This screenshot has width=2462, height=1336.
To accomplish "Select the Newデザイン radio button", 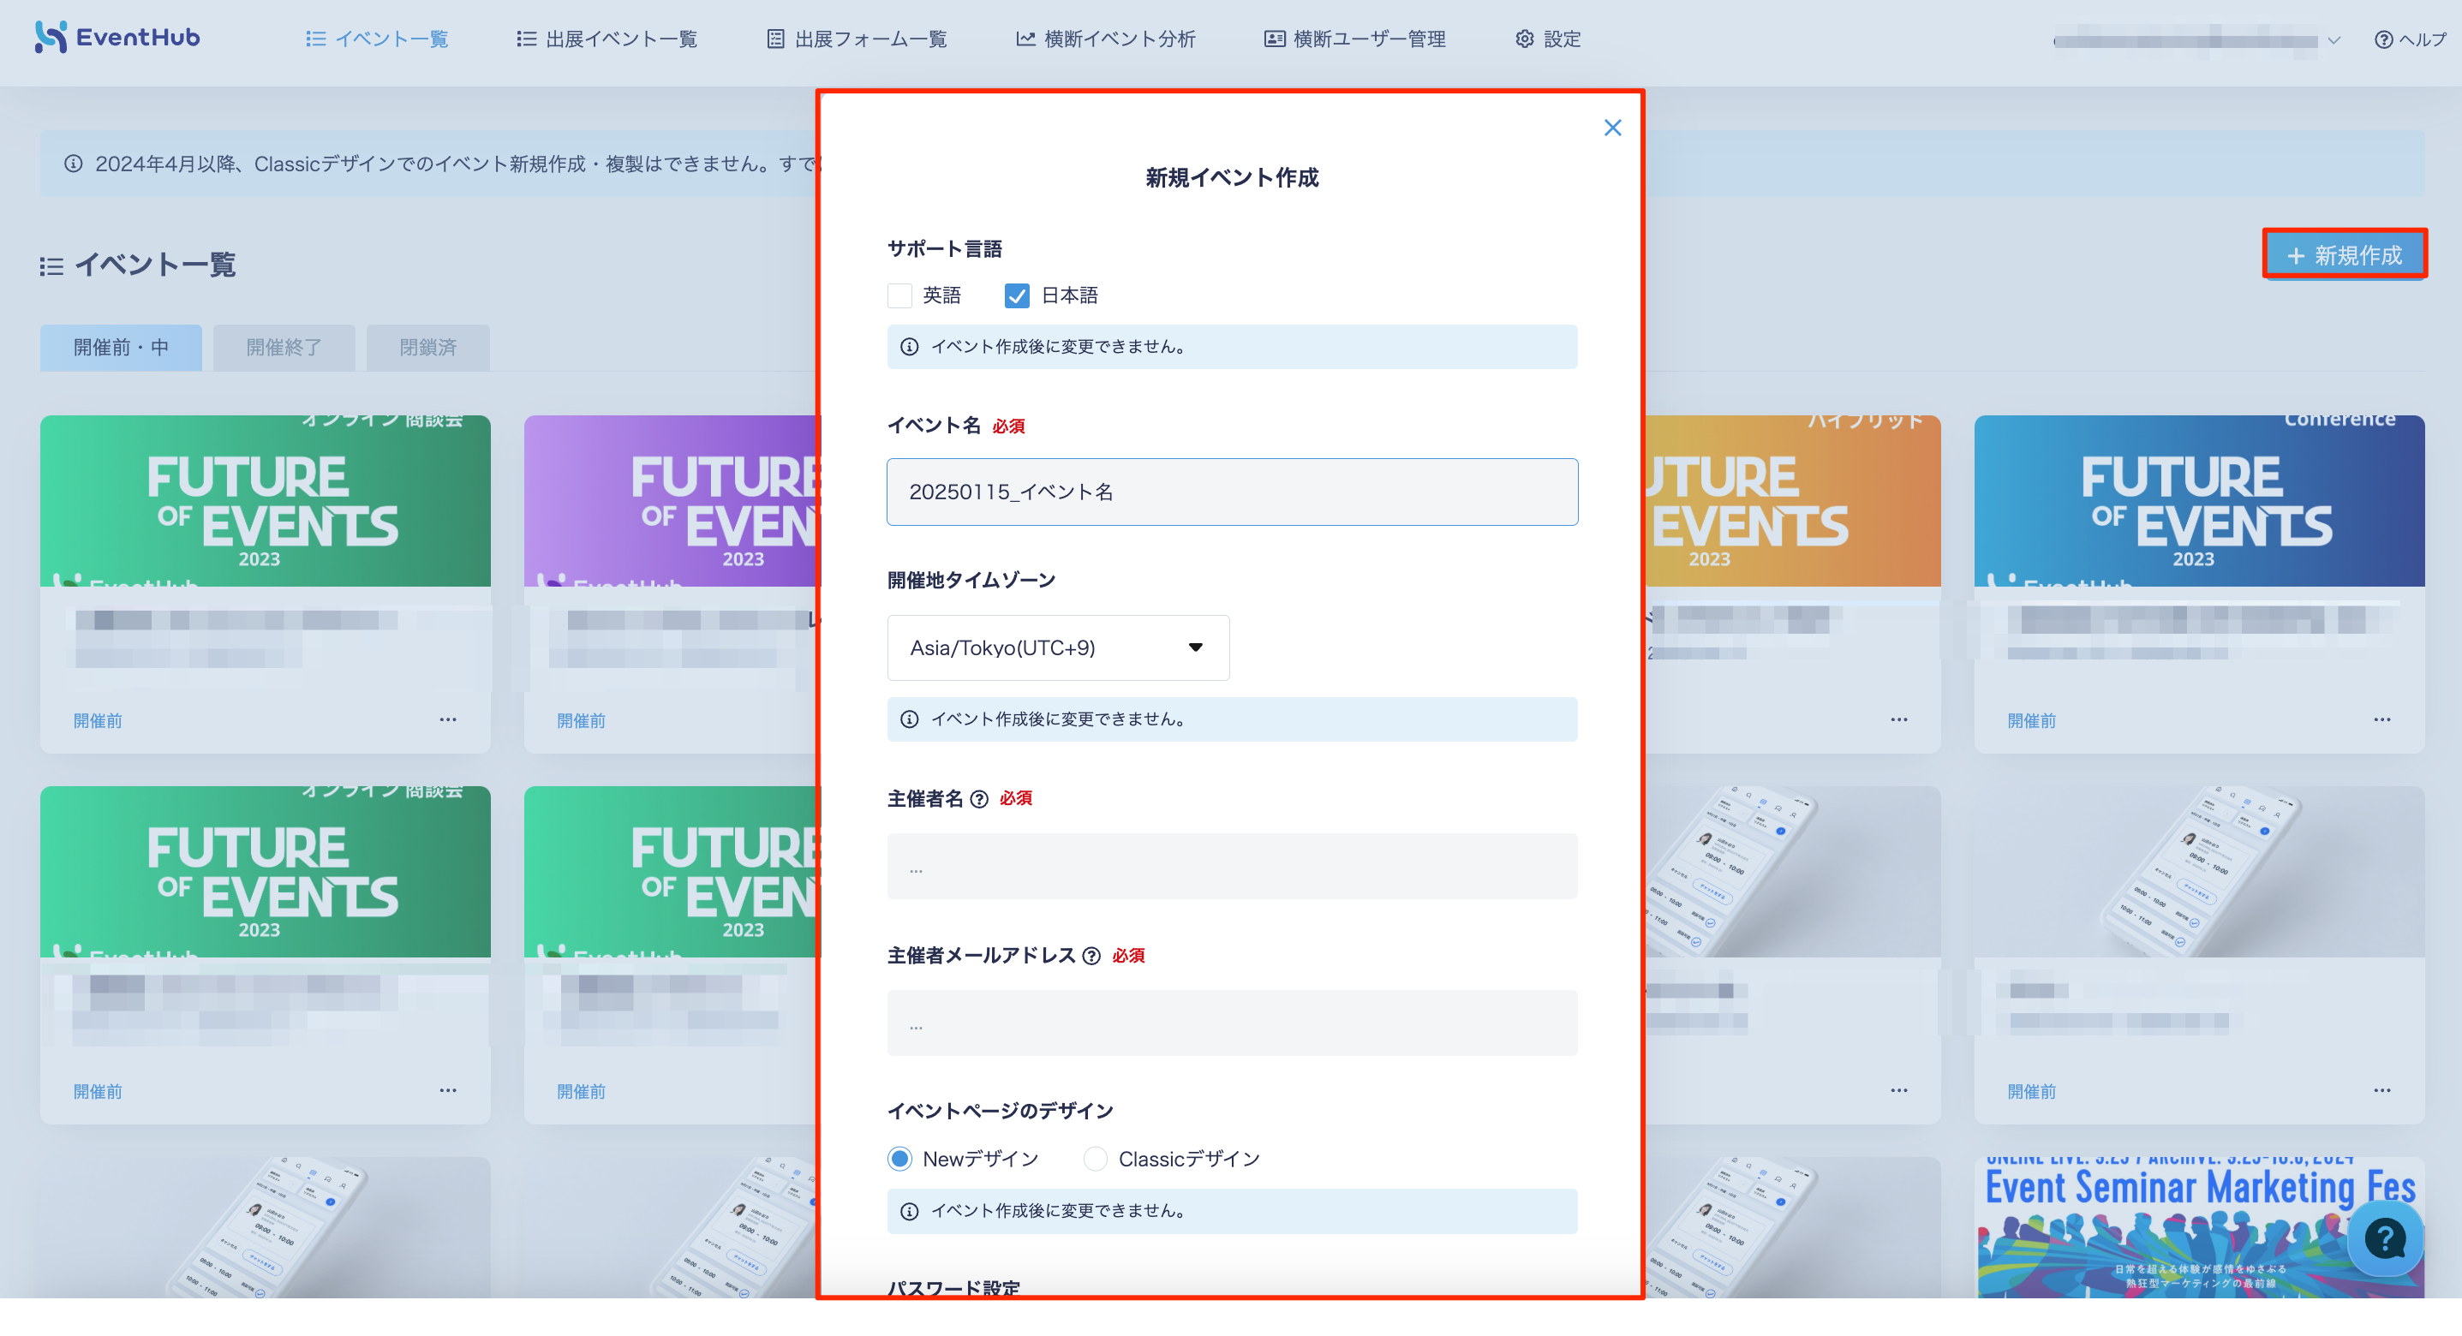I will 899,1160.
